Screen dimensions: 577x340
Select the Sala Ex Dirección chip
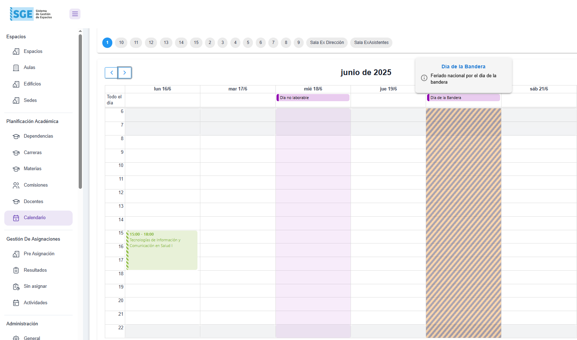327,43
